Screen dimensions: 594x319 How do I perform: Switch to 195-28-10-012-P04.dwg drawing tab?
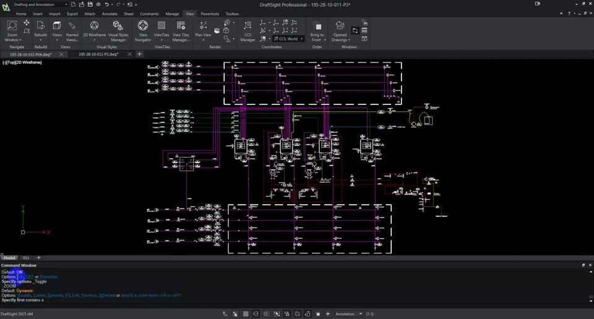click(31, 54)
